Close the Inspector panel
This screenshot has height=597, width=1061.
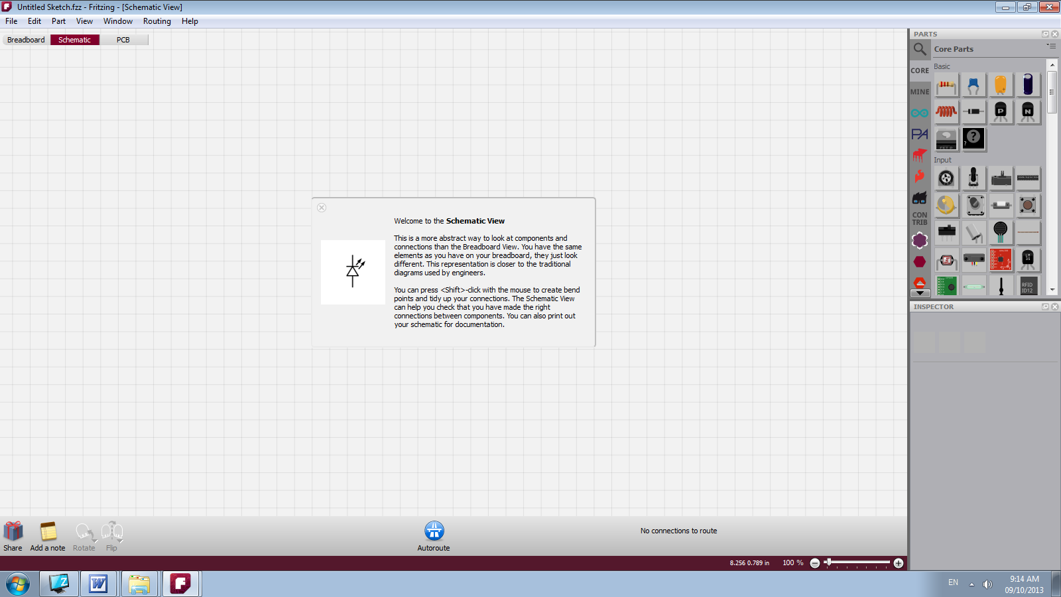pos(1055,306)
